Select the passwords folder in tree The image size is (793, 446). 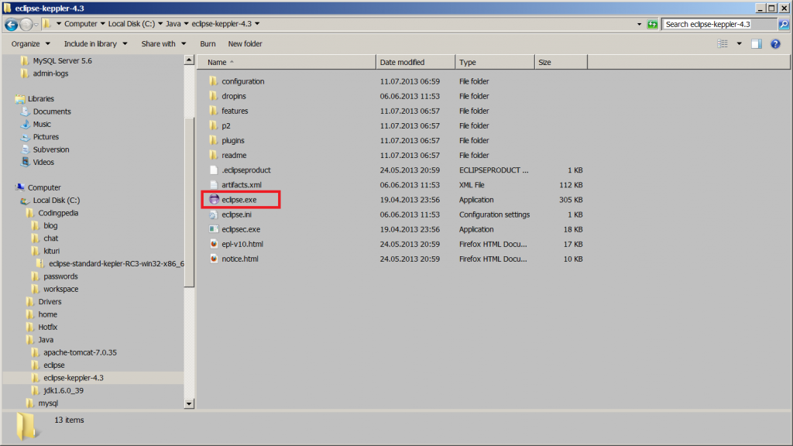coord(60,276)
